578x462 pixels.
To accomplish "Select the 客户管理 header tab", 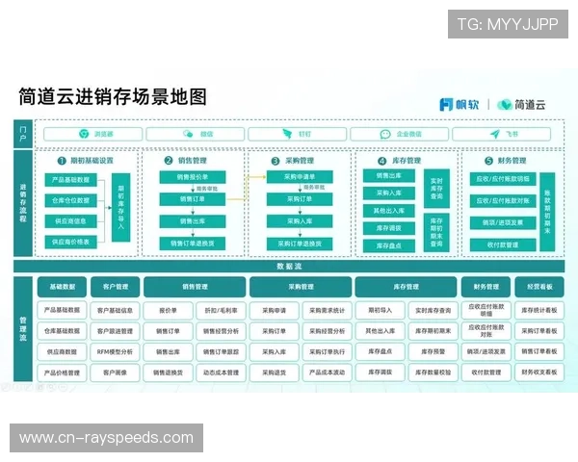I will 115,286.
